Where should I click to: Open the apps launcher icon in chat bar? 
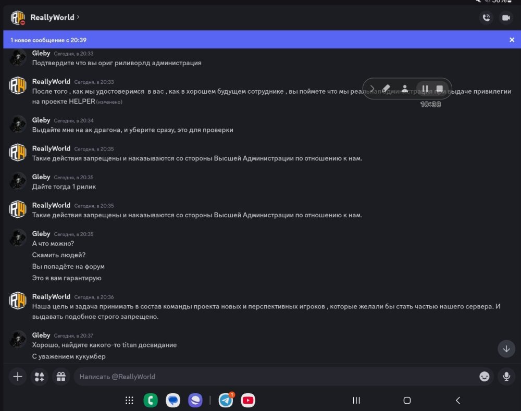point(39,377)
